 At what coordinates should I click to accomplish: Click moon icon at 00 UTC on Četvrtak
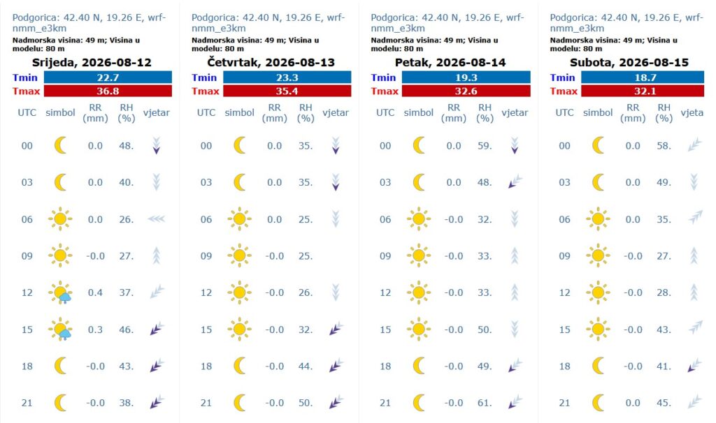click(240, 145)
